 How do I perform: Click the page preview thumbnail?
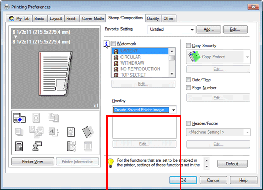tap(55, 73)
